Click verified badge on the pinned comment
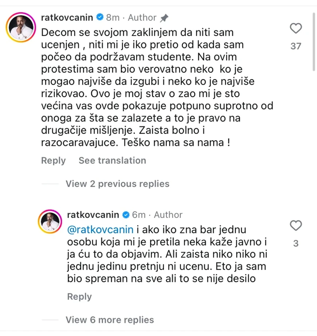This screenshot has height=336, width=317. [100, 17]
